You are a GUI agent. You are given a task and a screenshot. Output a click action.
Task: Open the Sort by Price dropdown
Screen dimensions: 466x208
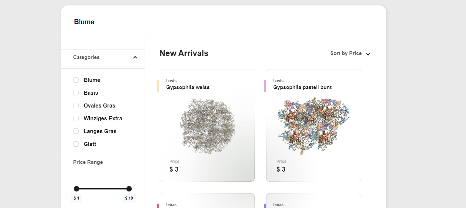pyautogui.click(x=346, y=53)
